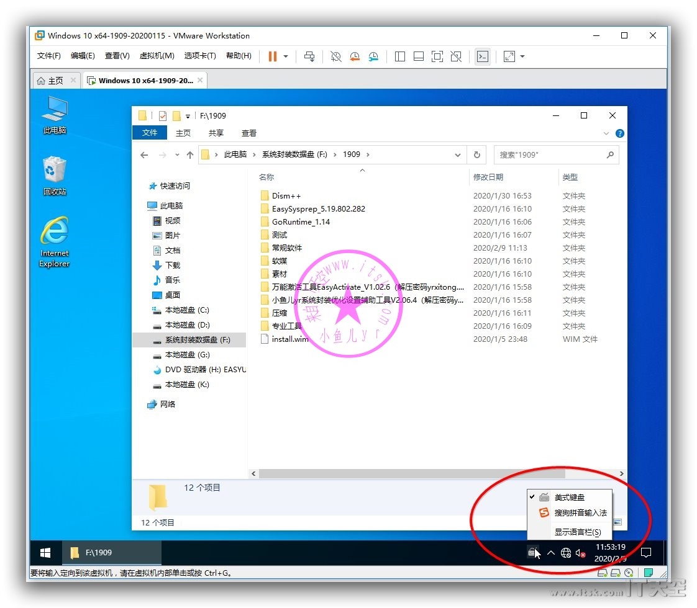Select the Dism++ folder
697x608 pixels.
286,195
